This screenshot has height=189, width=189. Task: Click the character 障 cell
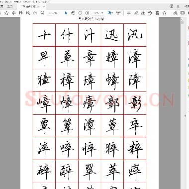click(x=135, y=81)
